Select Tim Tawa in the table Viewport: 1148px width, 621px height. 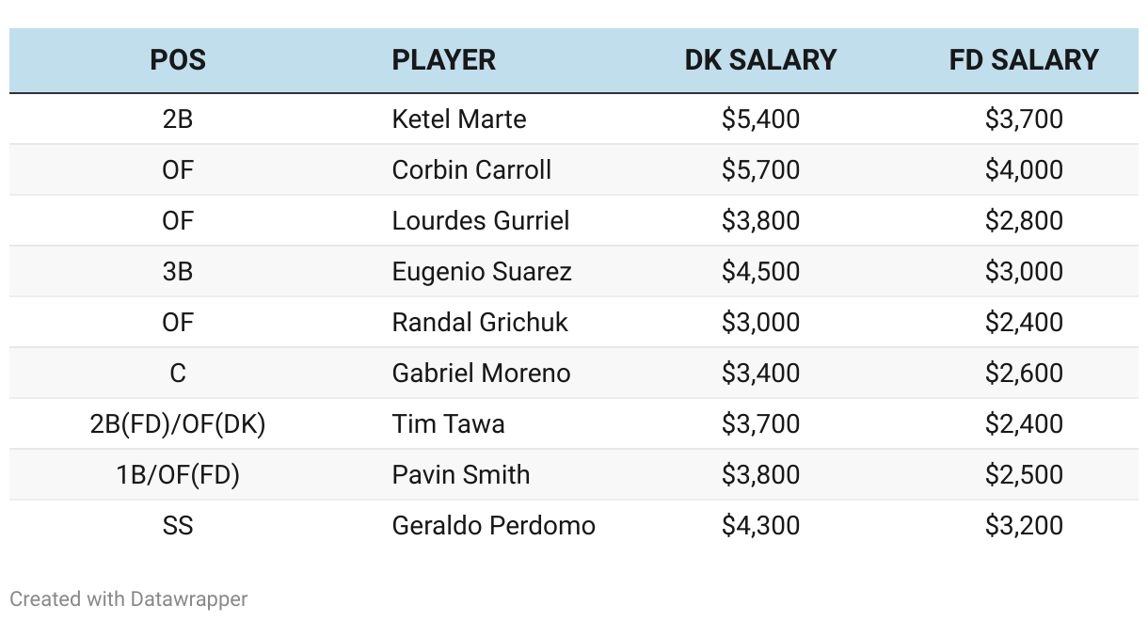tap(448, 424)
